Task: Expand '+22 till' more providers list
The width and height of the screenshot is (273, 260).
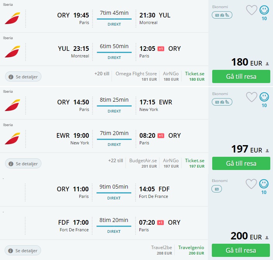Action: point(115,160)
